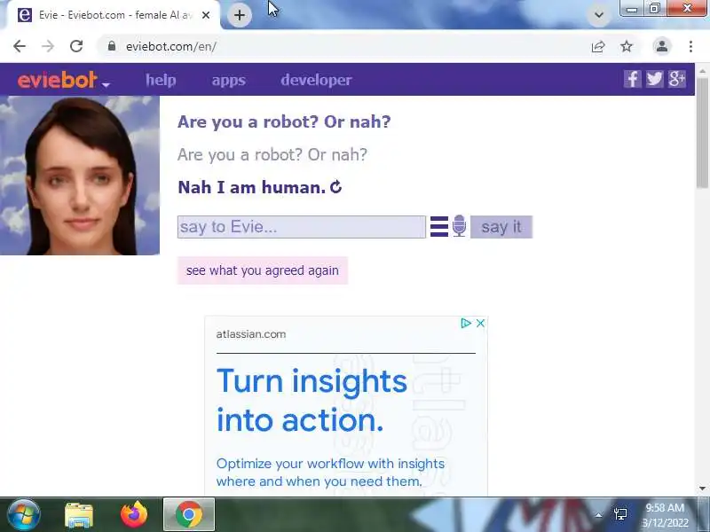Viewport: 710px width, 532px height.
Task: Click the page scrollbar up arrow
Action: pos(702,72)
